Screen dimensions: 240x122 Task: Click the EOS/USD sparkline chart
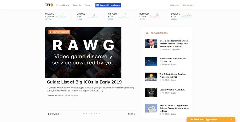pyautogui.click(x=187, y=16)
